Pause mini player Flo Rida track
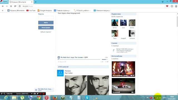Screen dimensions: 178x100 36,90
